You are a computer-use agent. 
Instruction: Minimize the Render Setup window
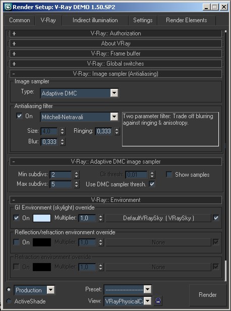coord(206,7)
